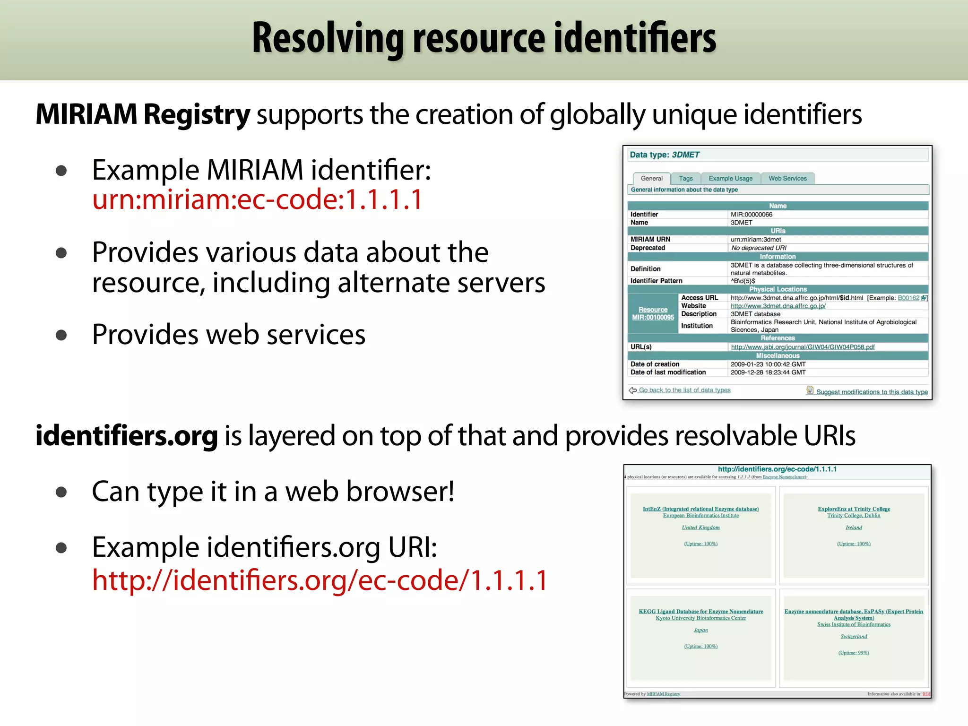Click Uptime 100% under KEGG Ligand

pos(700,647)
